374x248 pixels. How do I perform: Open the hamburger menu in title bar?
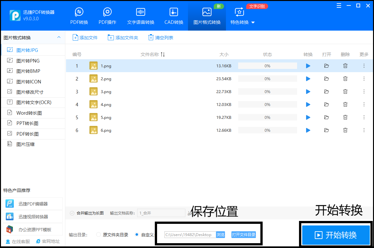pos(339,6)
